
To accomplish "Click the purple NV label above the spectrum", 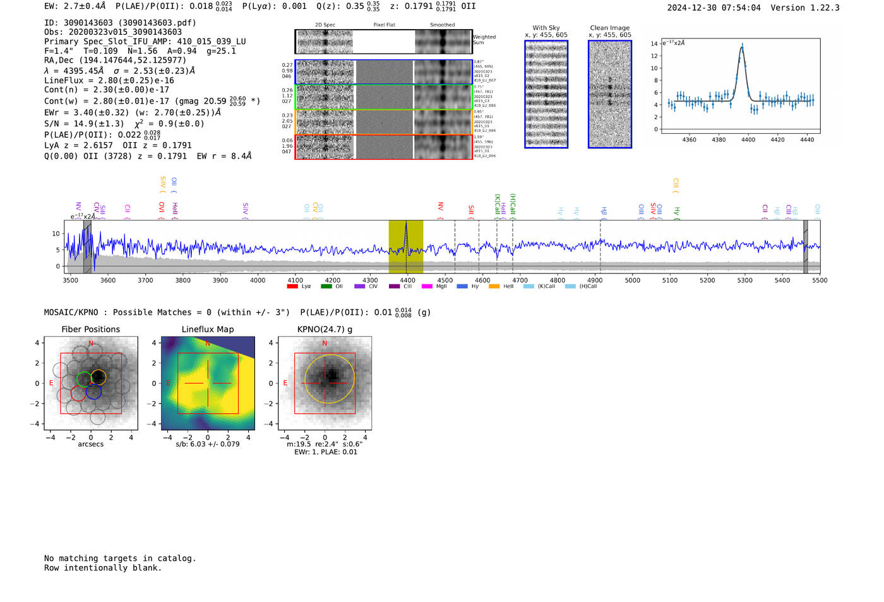I will [x=78, y=207].
